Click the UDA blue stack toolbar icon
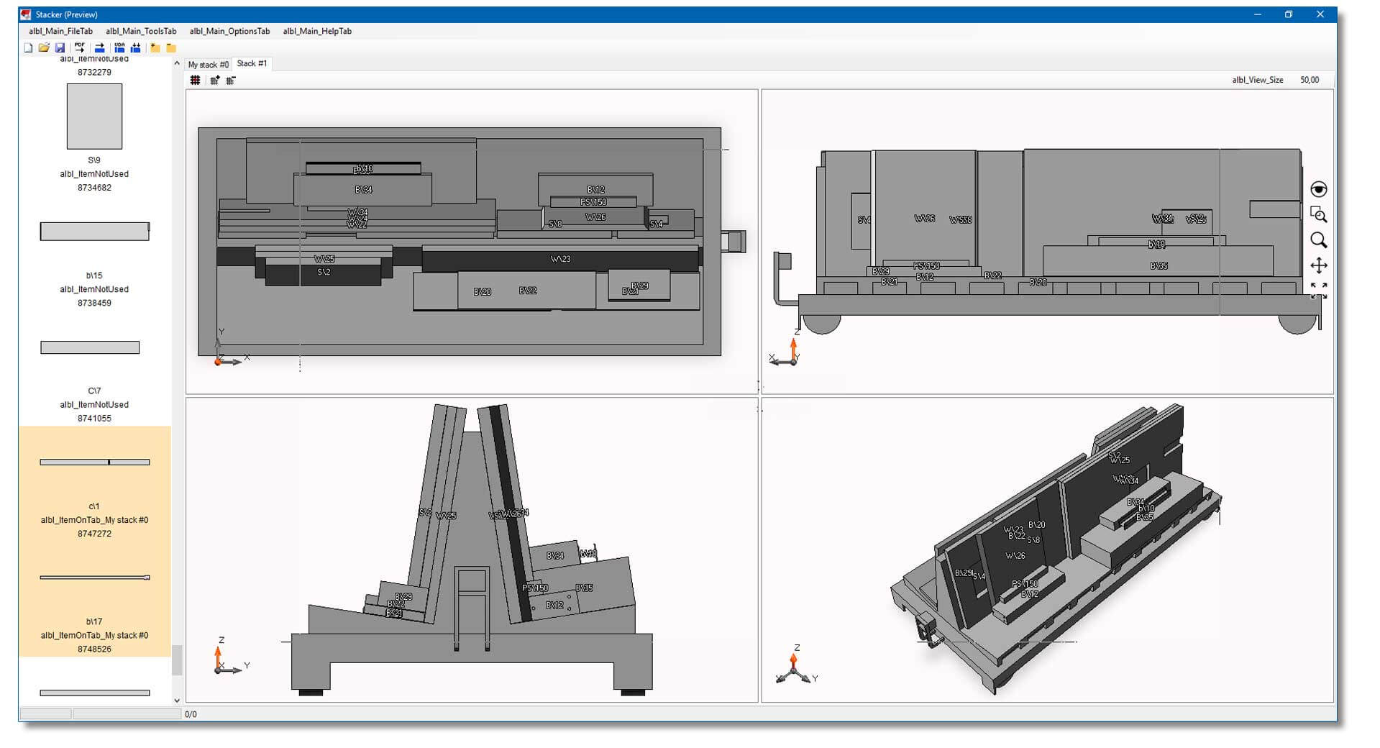Viewport: 1380px width, 748px height. [x=119, y=47]
